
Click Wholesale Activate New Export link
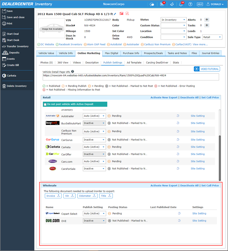point(164,185)
